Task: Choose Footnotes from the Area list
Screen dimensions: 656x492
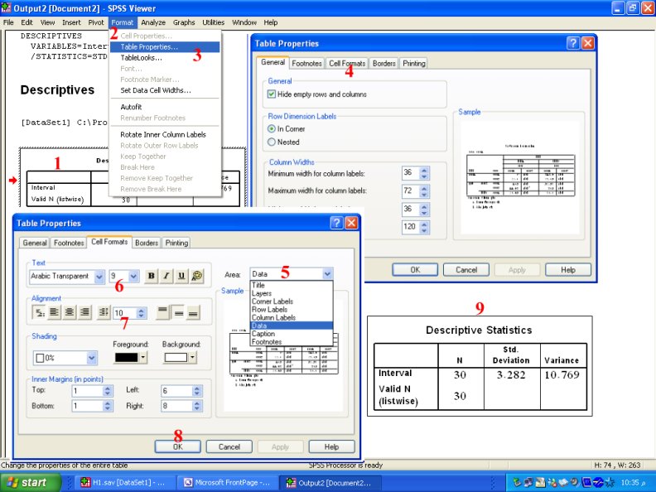Action: point(292,342)
